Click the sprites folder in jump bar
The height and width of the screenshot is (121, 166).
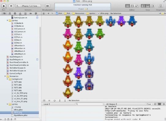coord(91,13)
